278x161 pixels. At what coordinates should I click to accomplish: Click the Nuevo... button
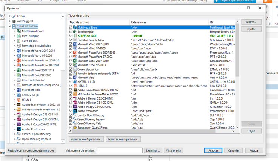click(x=251, y=22)
